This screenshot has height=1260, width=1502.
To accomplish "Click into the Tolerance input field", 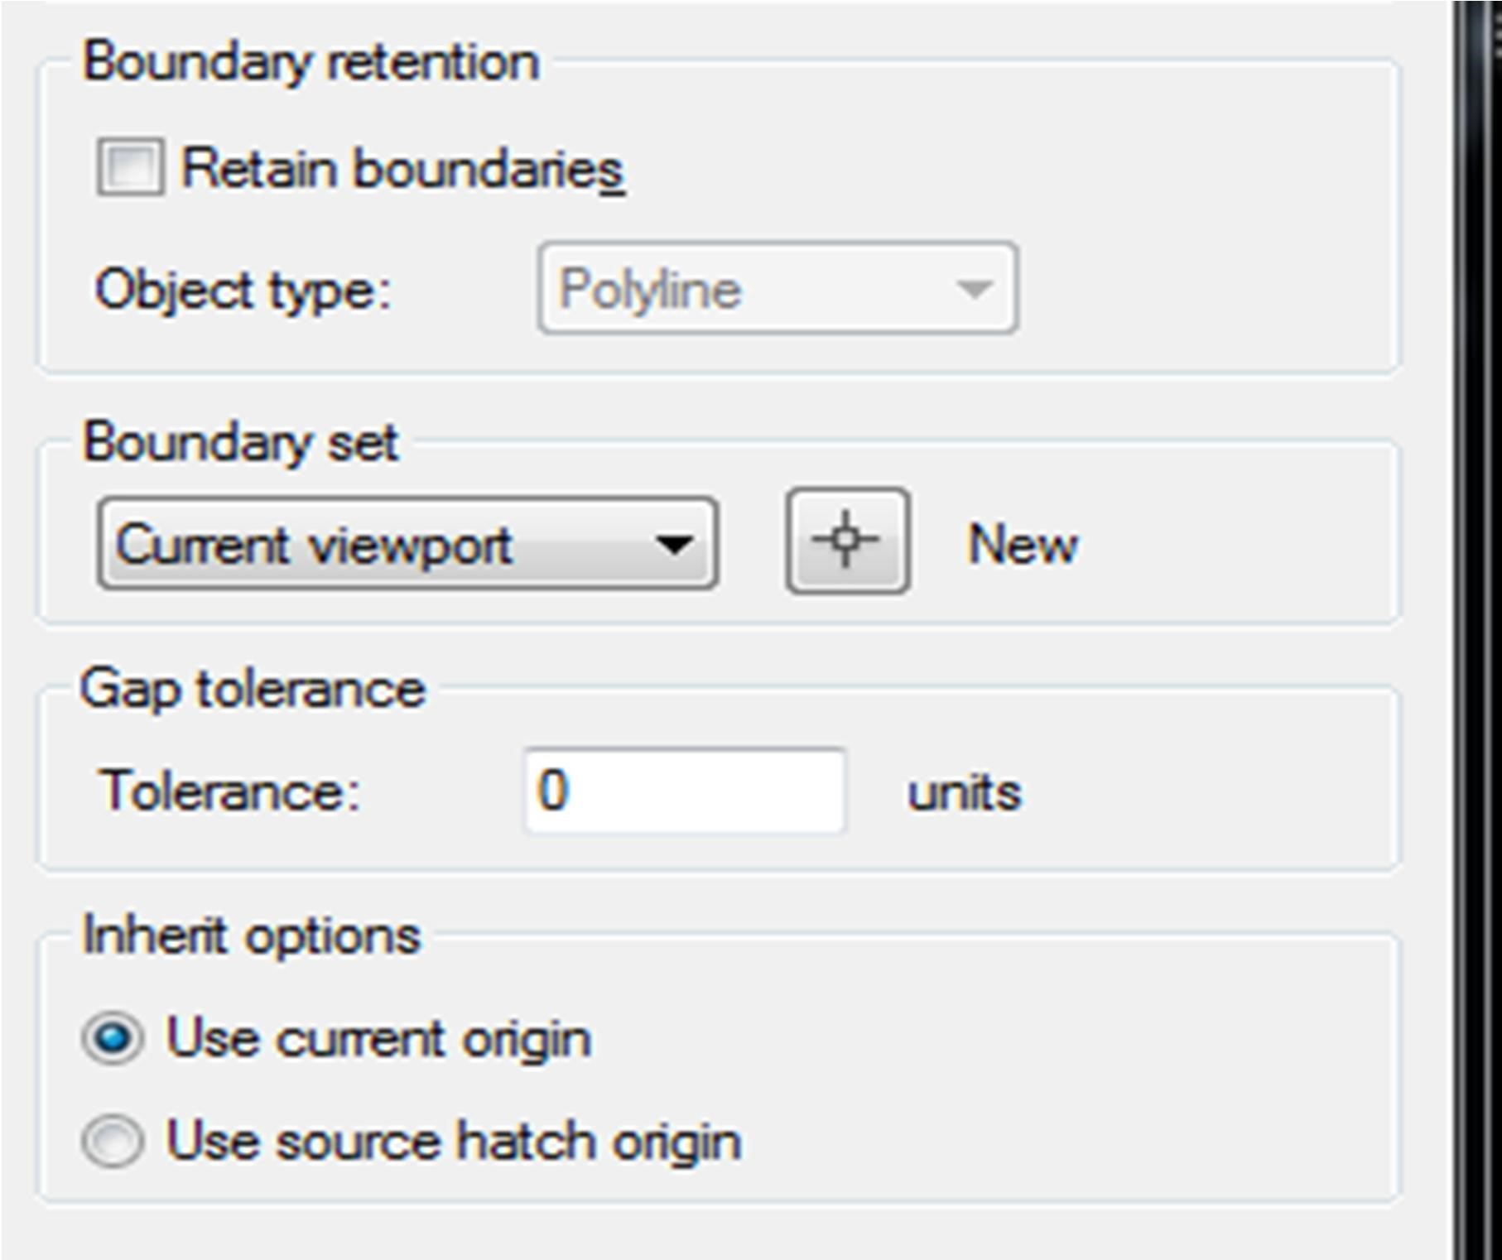I will coord(685,791).
